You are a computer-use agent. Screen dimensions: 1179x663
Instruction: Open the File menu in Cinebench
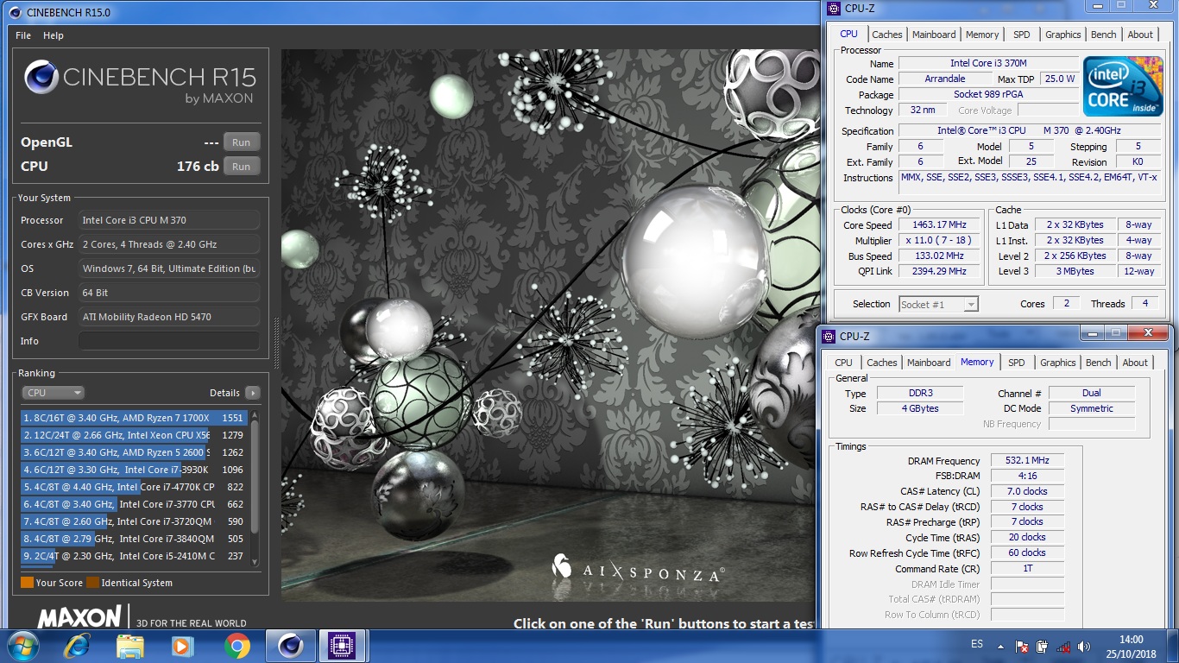pyautogui.click(x=23, y=35)
